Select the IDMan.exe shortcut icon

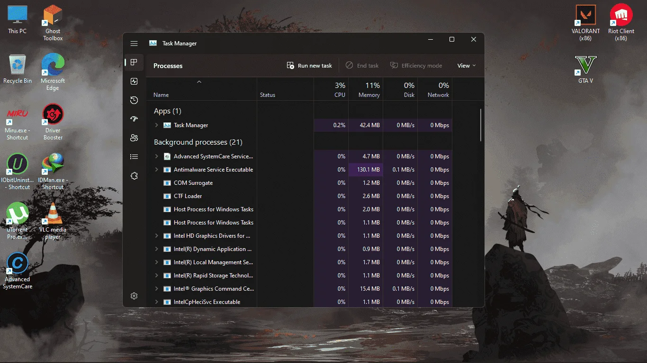click(53, 172)
